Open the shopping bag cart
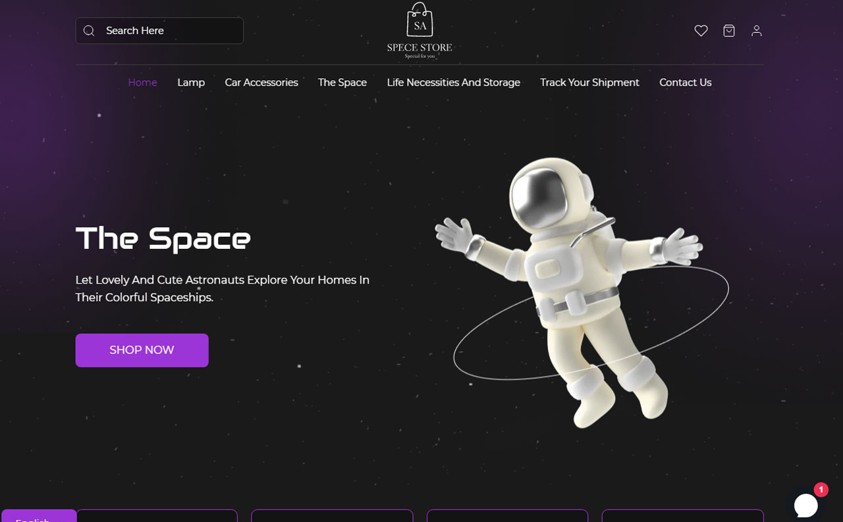 coord(729,31)
